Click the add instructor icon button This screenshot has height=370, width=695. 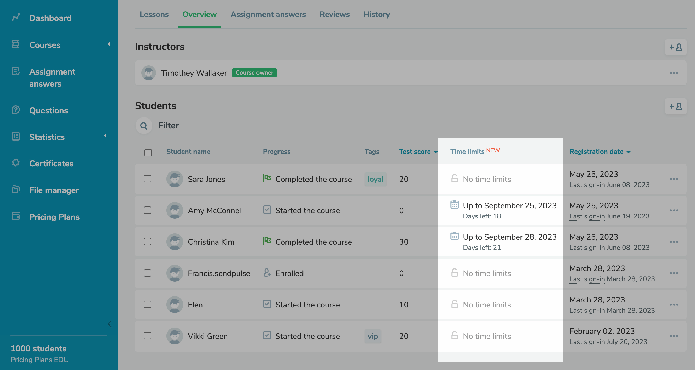point(676,47)
